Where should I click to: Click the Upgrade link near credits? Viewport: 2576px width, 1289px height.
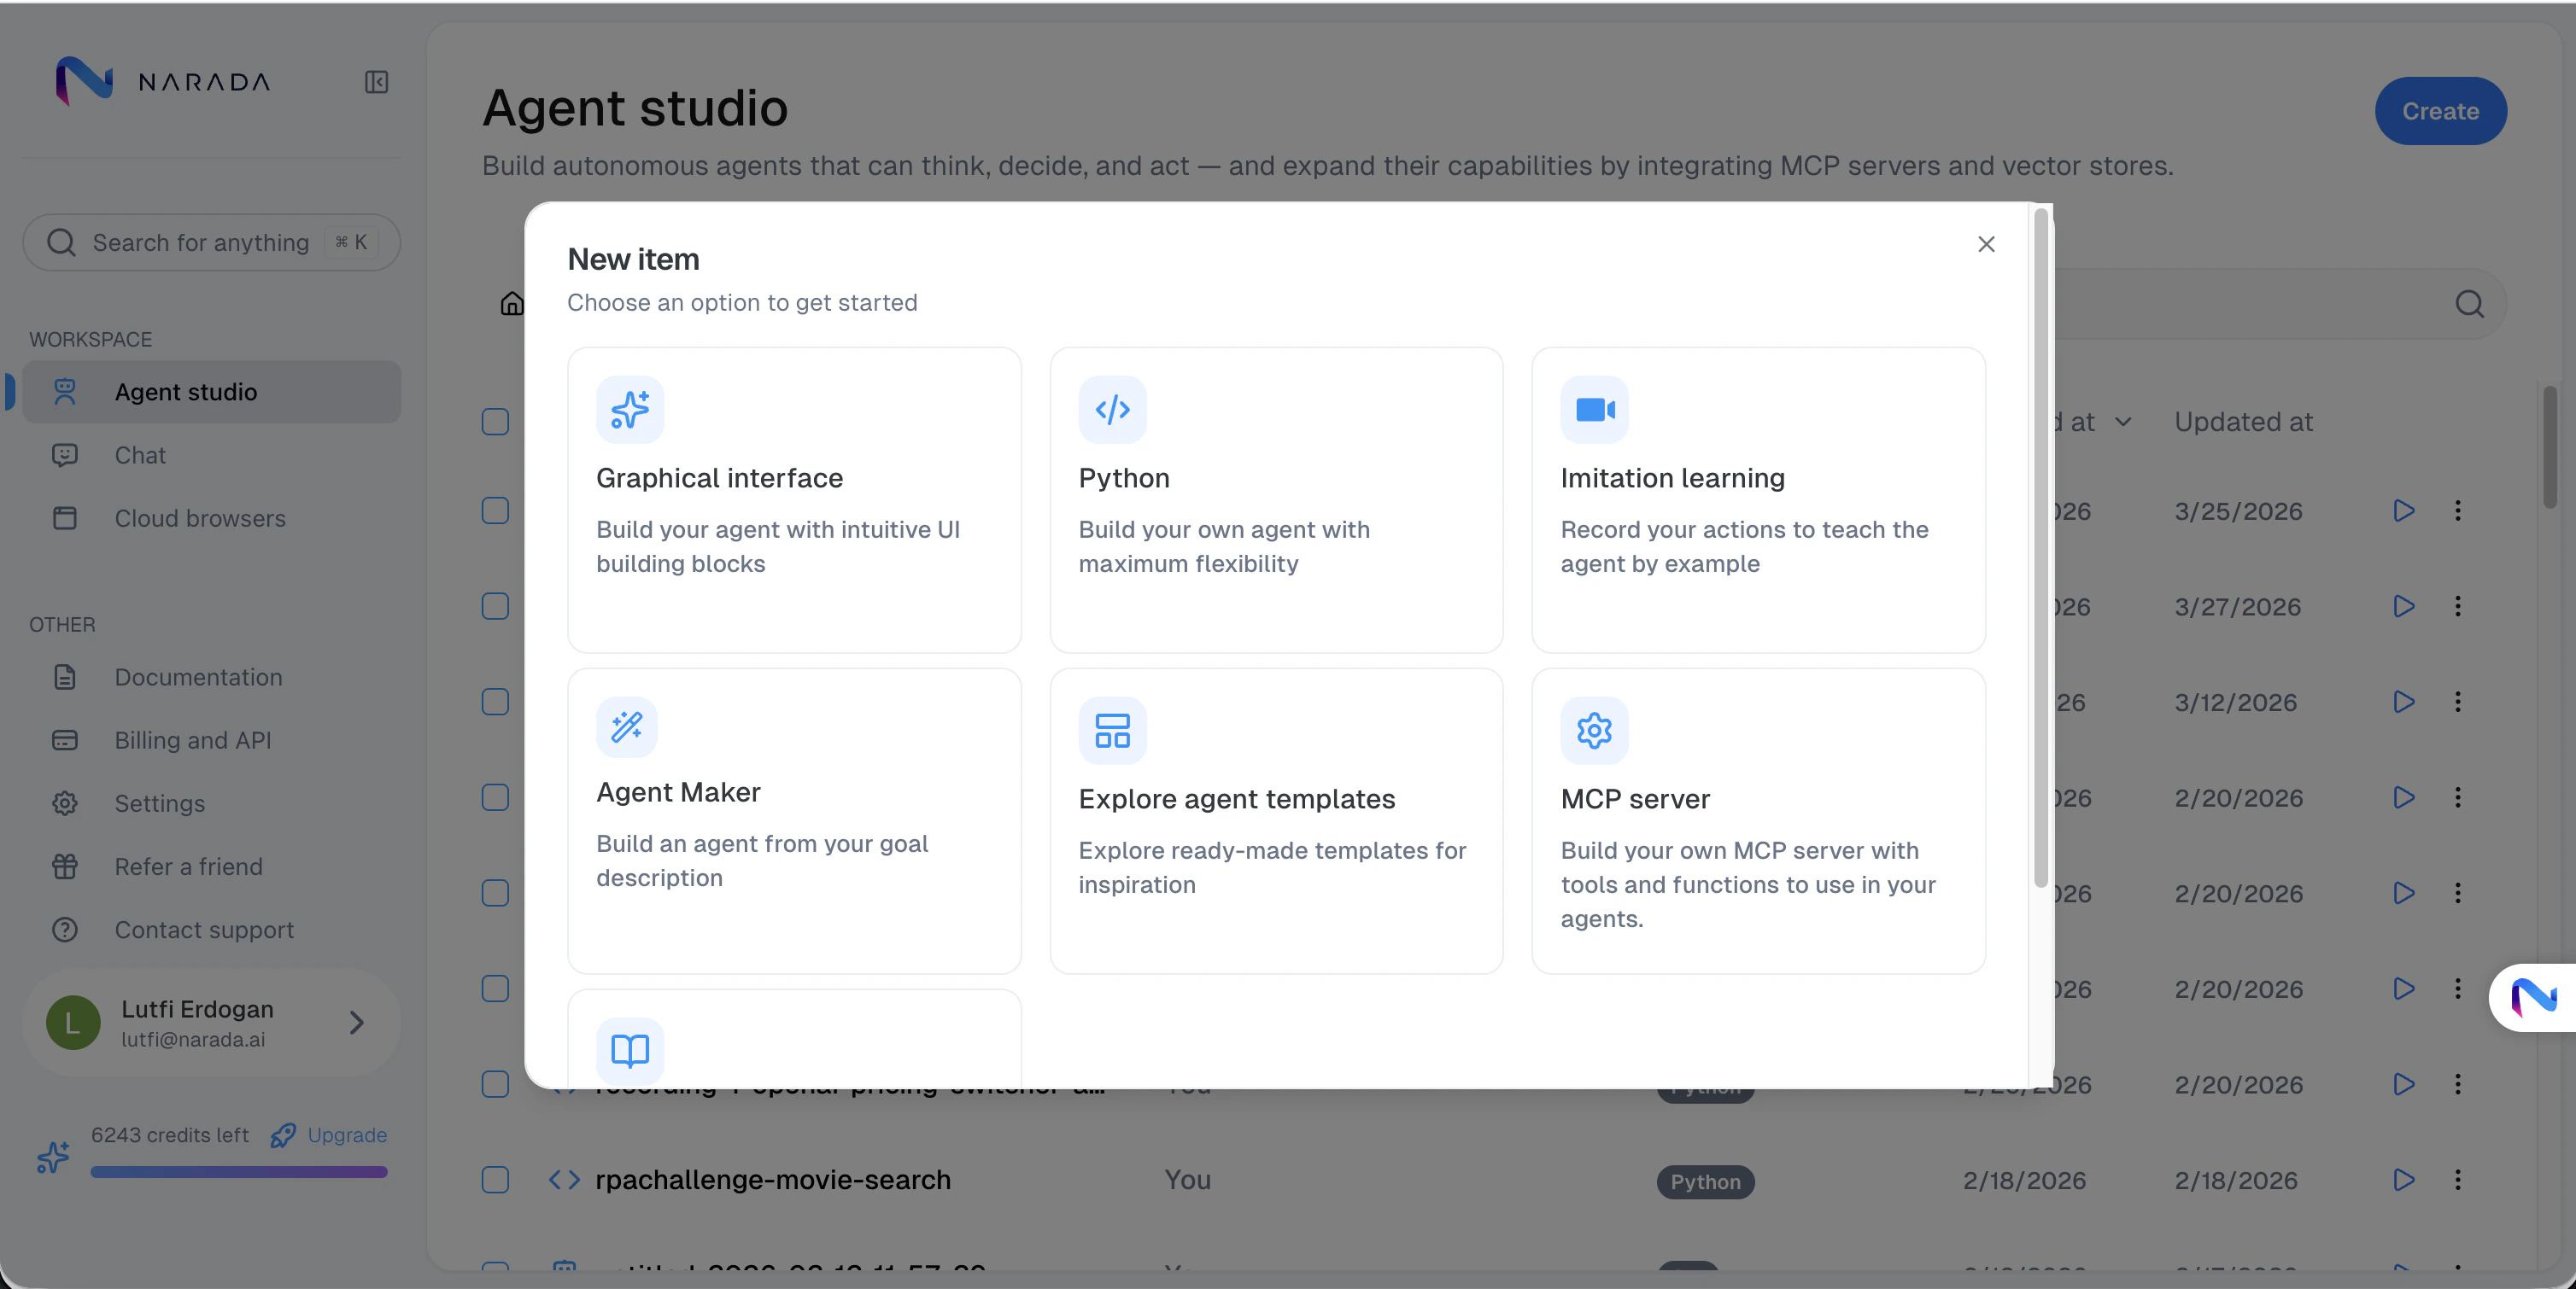click(x=346, y=1134)
